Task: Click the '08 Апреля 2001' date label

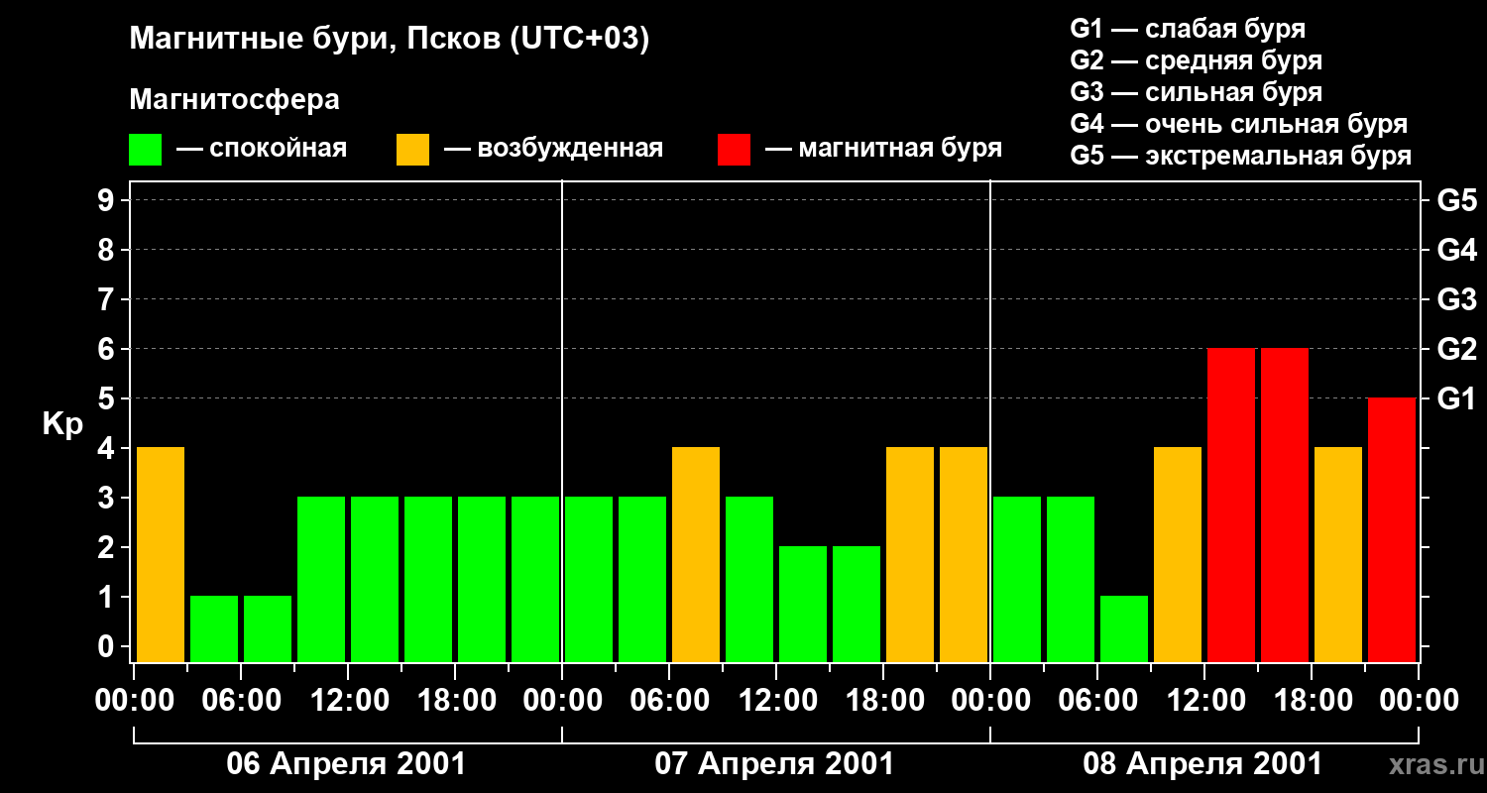Action: tap(1203, 764)
